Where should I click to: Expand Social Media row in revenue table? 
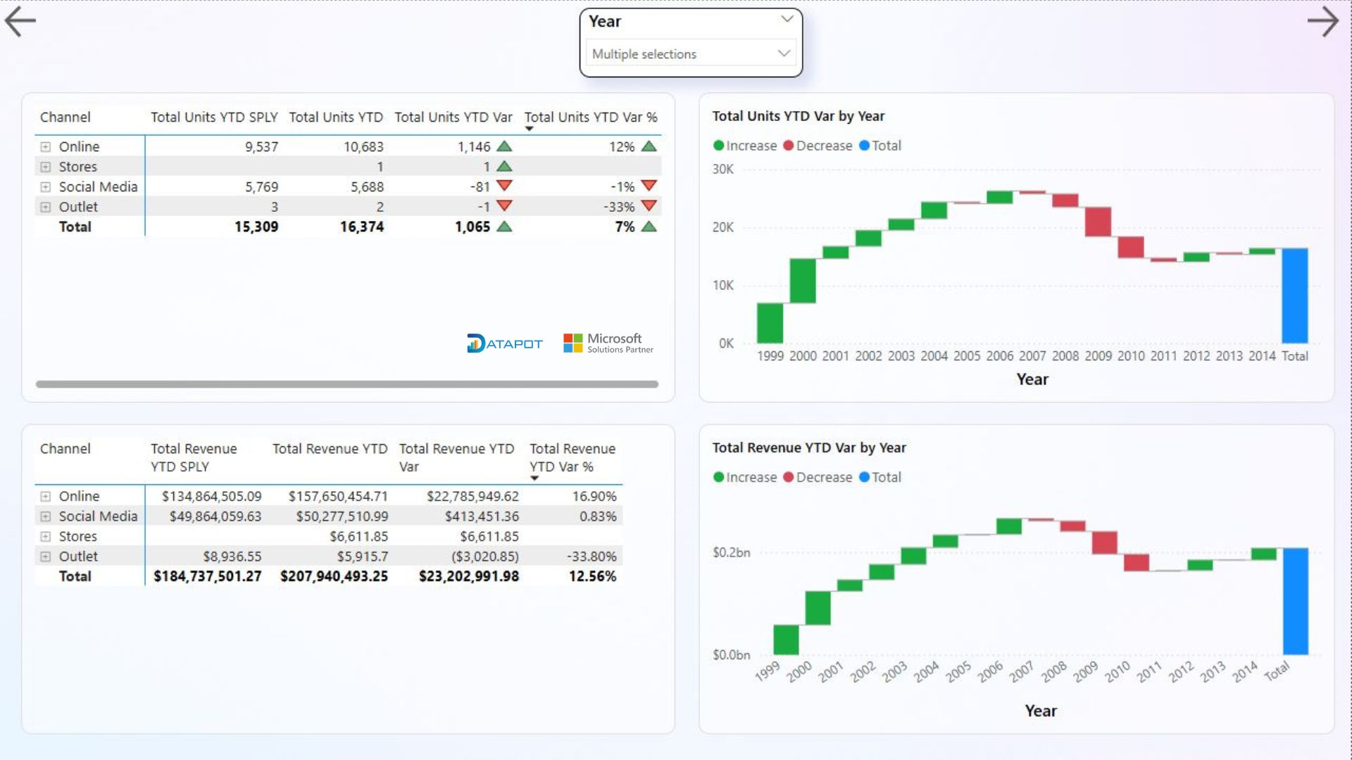[46, 517]
